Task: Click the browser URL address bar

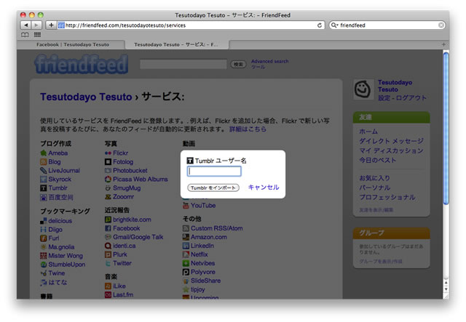Action: [x=190, y=25]
